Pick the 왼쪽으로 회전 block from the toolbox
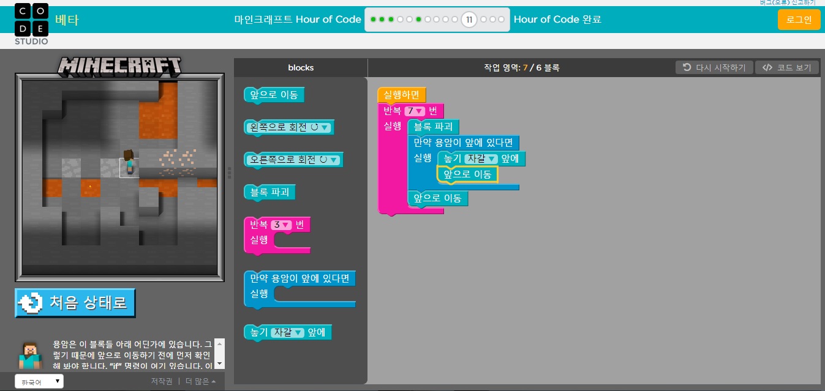The height and width of the screenshot is (391, 825). tap(288, 127)
